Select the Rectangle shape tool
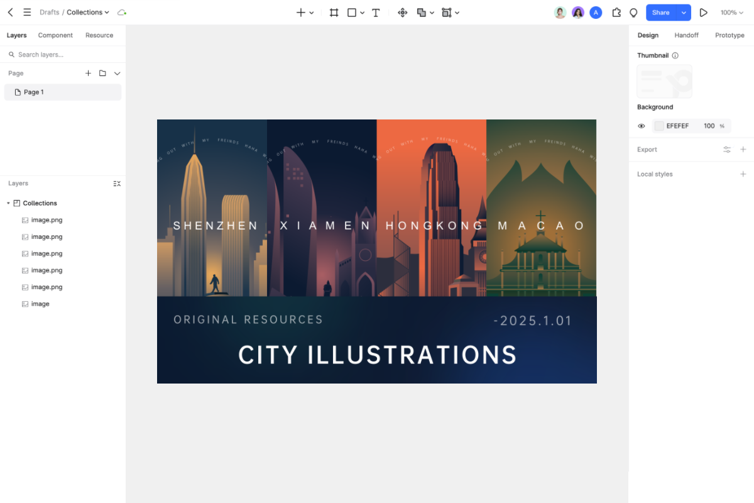754x503 pixels. click(x=352, y=13)
